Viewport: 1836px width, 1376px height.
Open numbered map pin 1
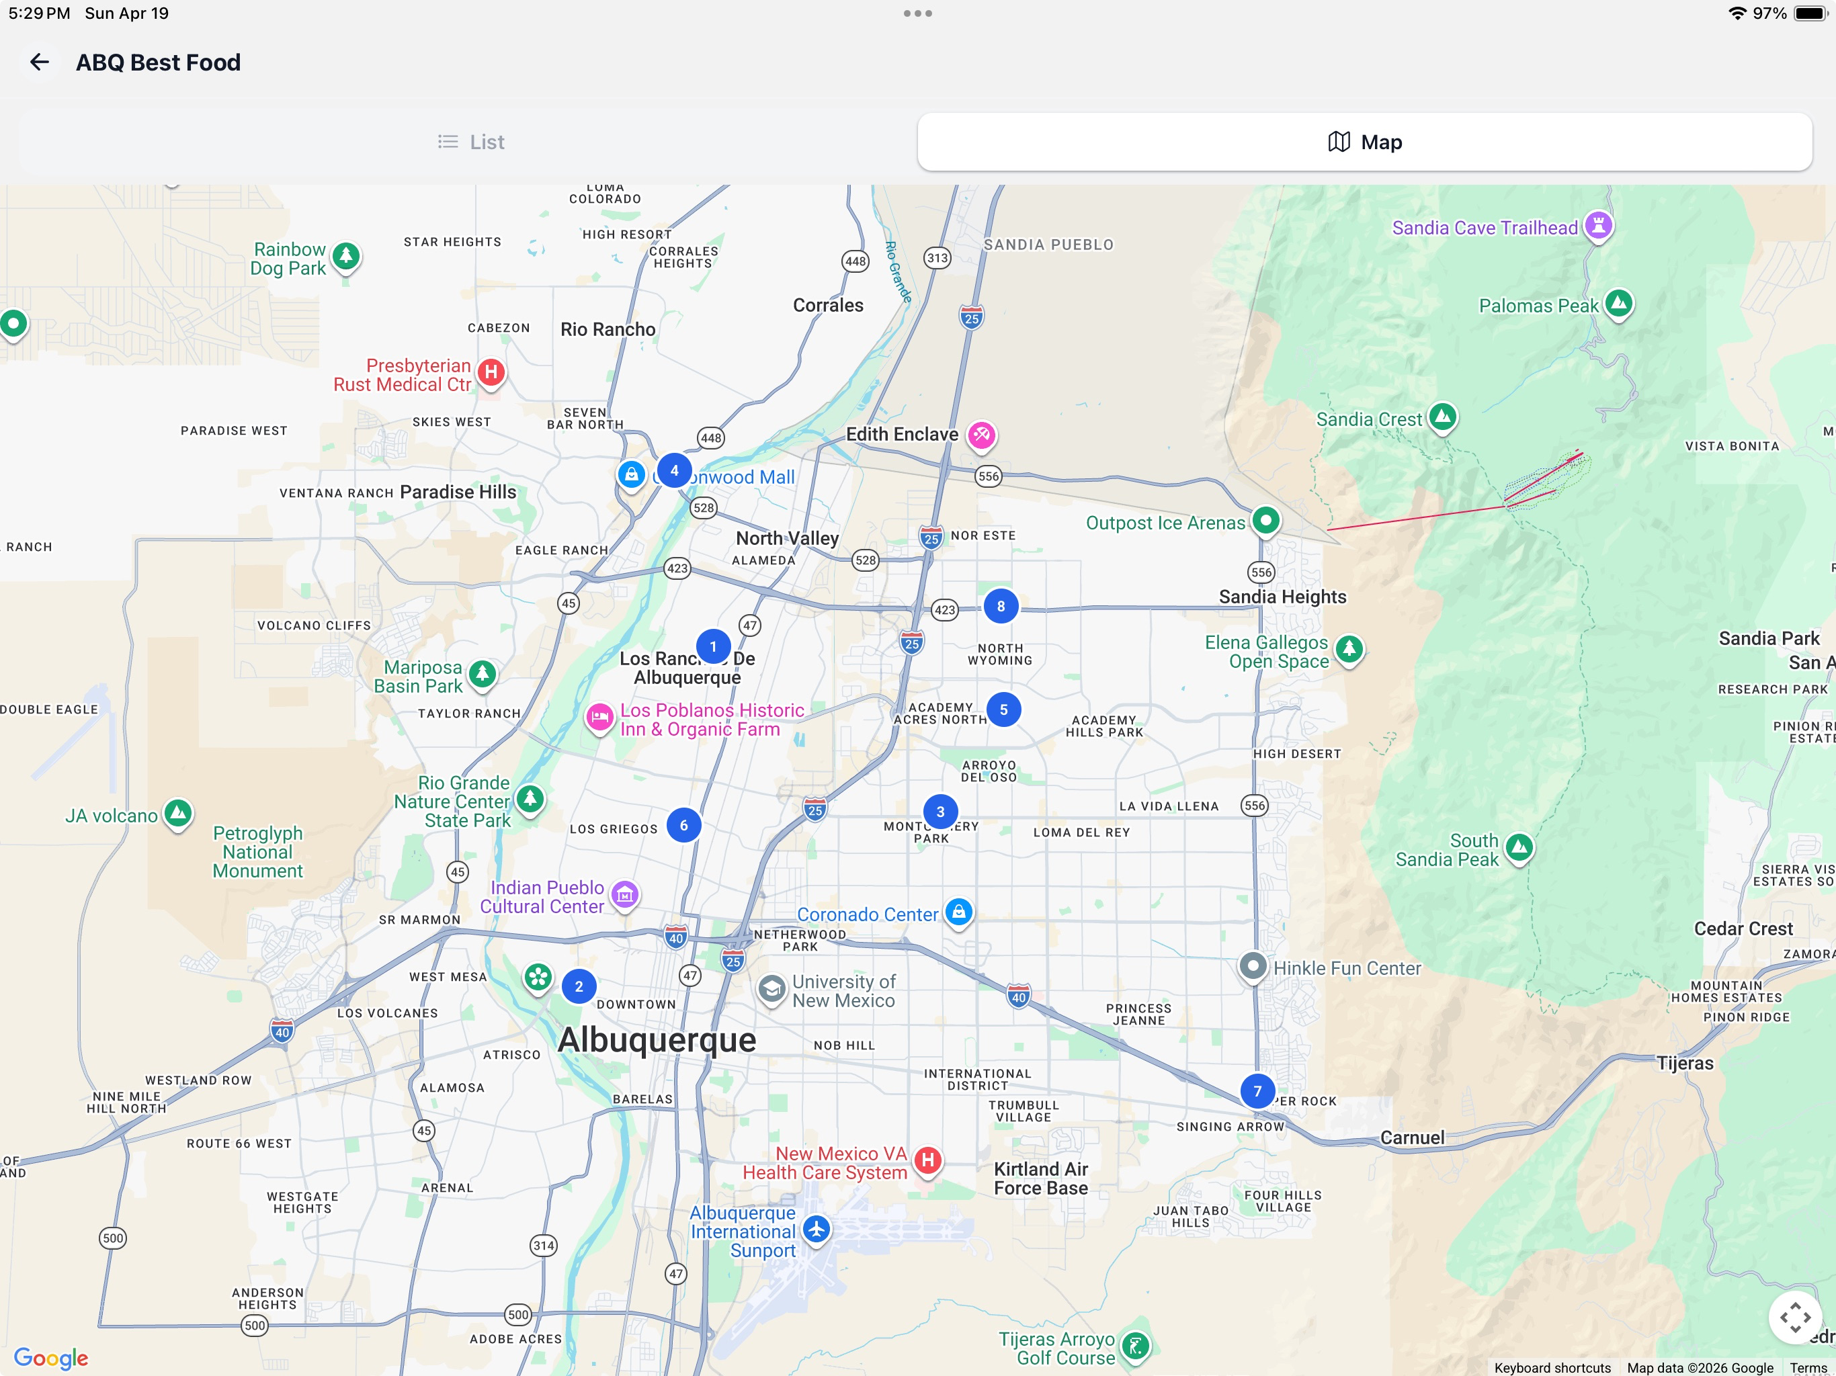(713, 646)
